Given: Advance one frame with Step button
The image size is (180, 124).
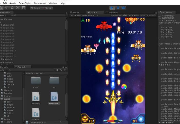Looking at the screenshot, I should click(123, 8).
